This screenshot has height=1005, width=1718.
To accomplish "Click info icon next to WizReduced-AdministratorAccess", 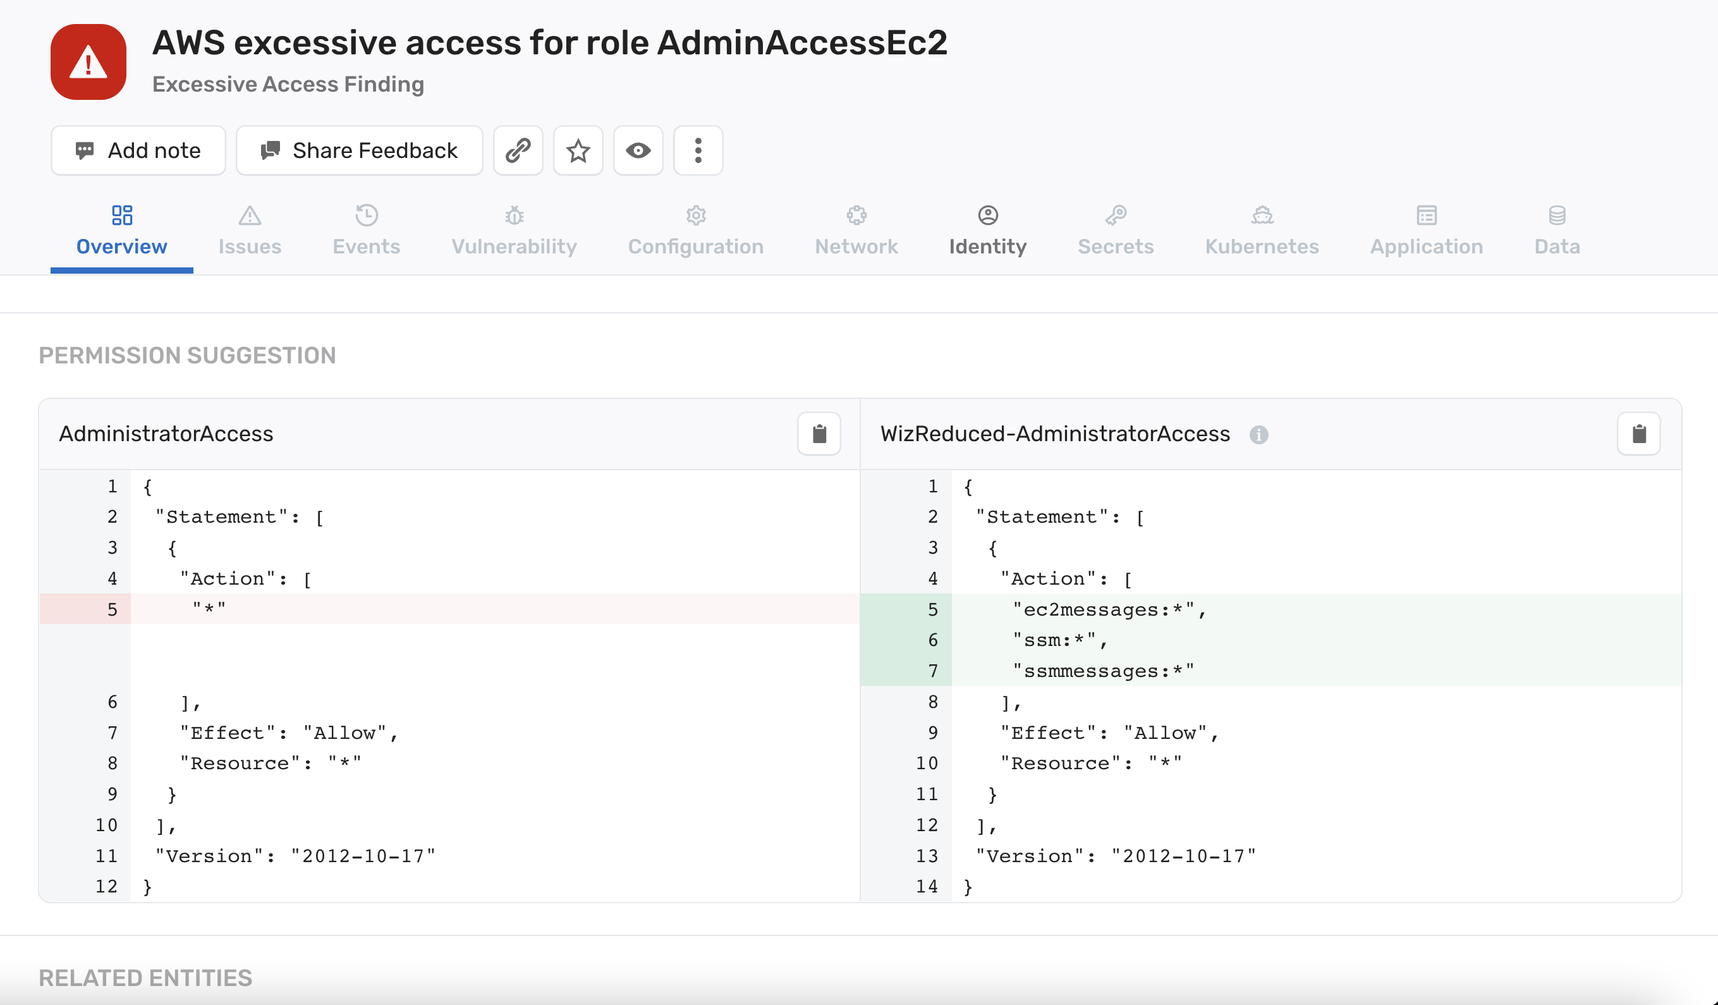I will [1258, 435].
